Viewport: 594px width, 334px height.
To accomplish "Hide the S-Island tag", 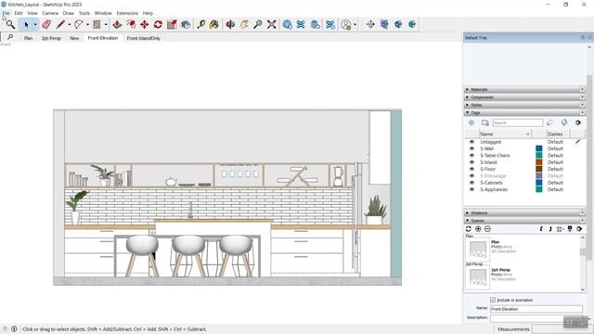I will 471,162.
